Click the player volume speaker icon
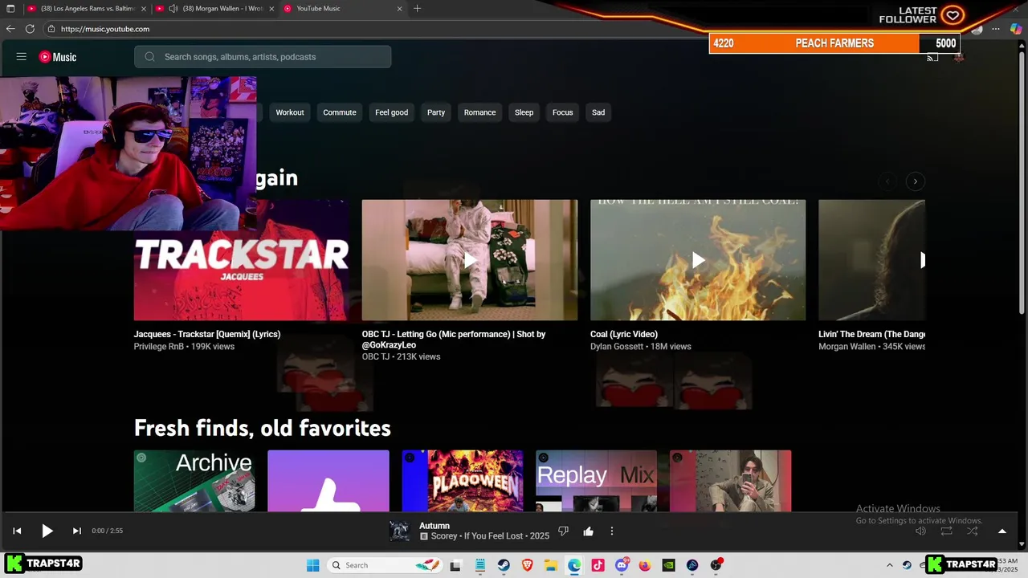 point(920,531)
